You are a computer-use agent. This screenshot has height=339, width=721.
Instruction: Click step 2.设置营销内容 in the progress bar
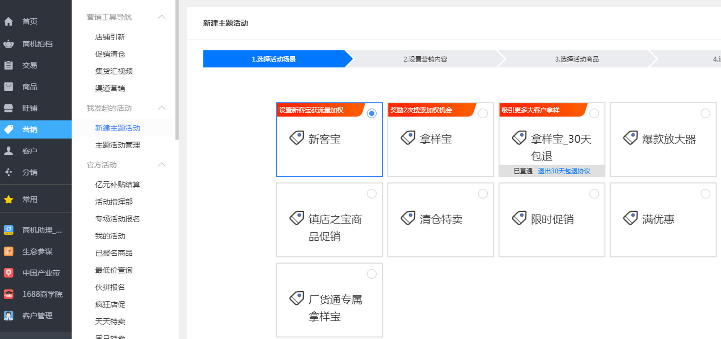(425, 59)
